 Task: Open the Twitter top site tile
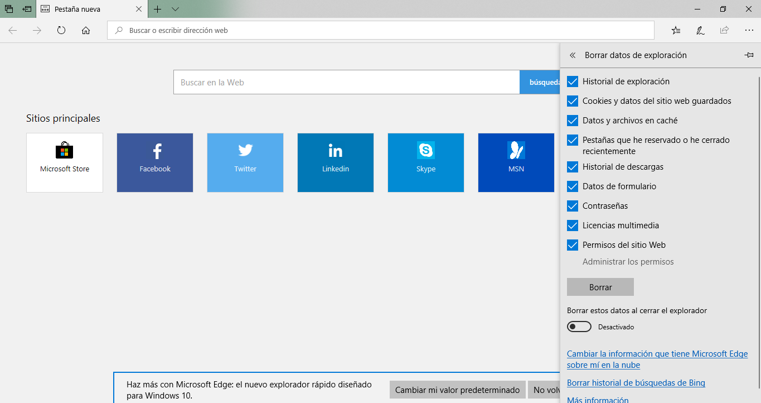[x=245, y=162]
